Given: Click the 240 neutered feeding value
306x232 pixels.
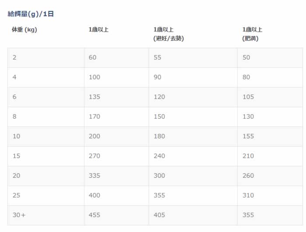Looking at the screenshot, I should click(x=159, y=156).
